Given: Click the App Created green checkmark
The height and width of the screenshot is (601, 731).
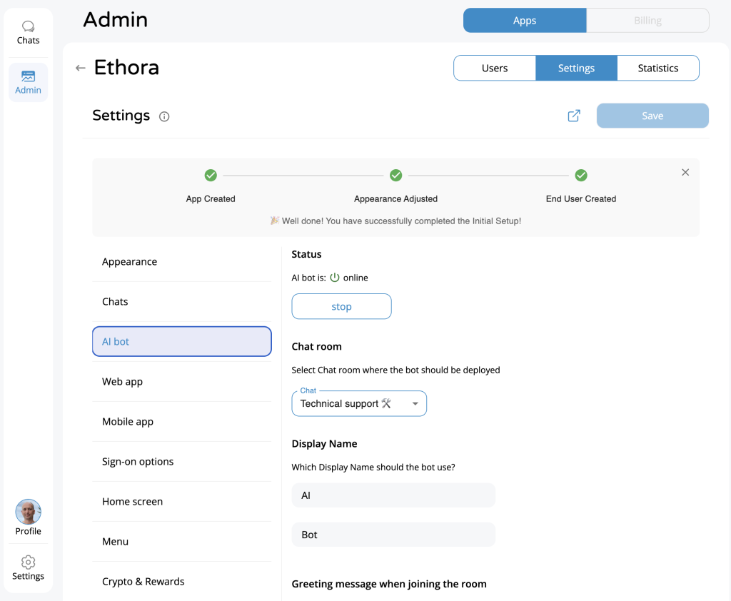Looking at the screenshot, I should pos(211,176).
